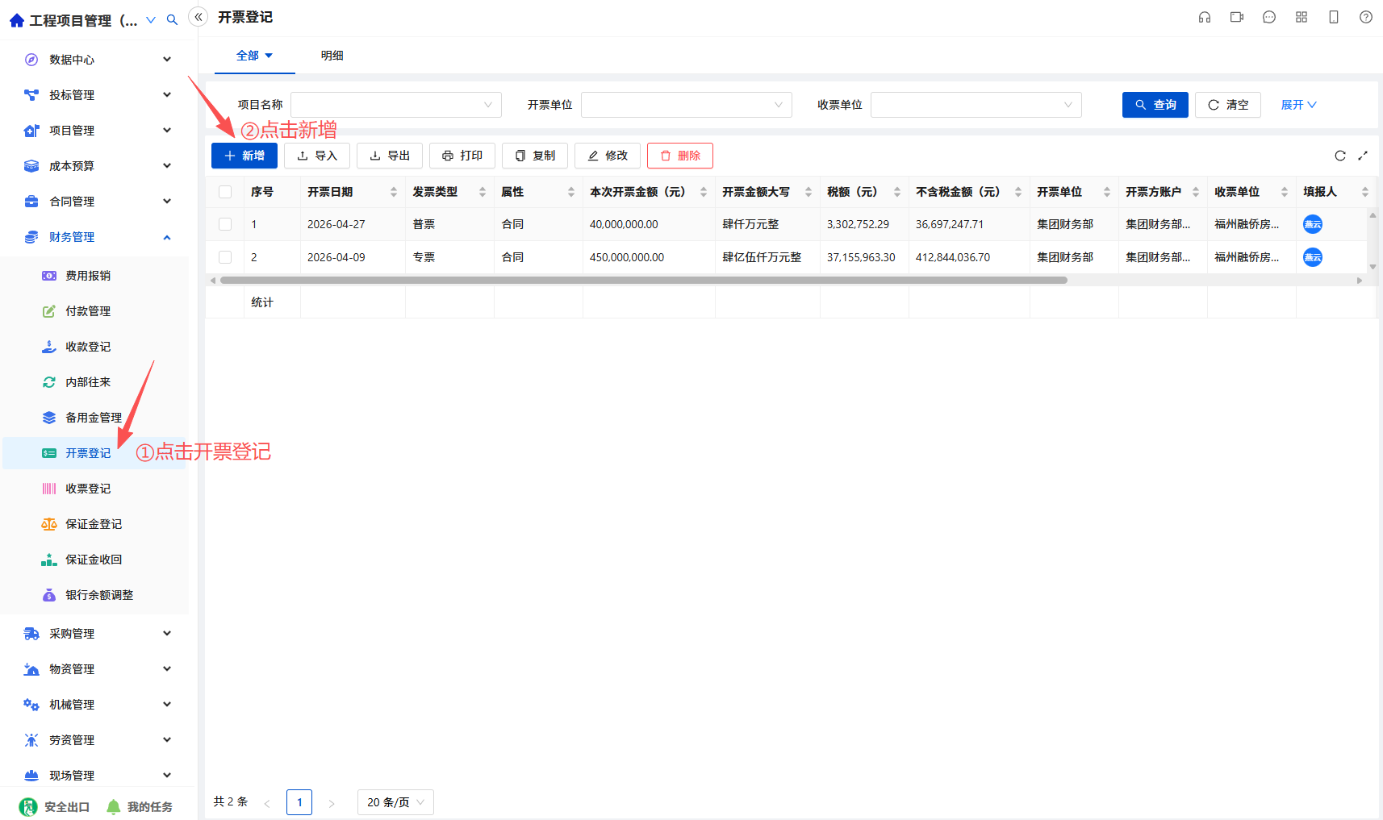Image resolution: width=1383 pixels, height=820 pixels.
Task: Click the 查询 search button
Action: [1155, 105]
